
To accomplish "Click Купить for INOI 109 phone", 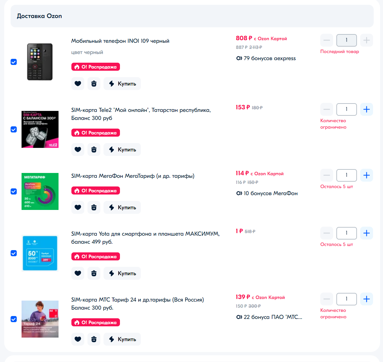I will [x=122, y=84].
